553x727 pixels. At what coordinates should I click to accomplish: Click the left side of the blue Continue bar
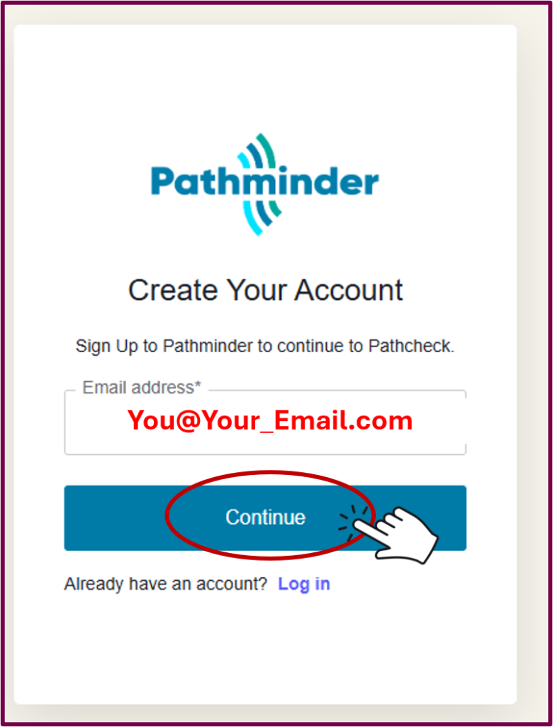click(x=114, y=518)
